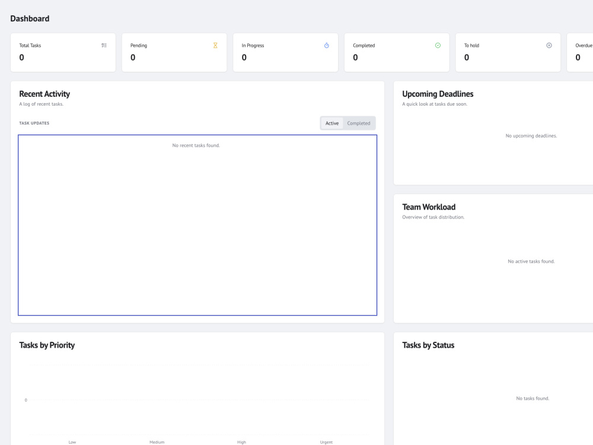Switch to the Active tab
This screenshot has height=445, width=593.
pyautogui.click(x=332, y=123)
